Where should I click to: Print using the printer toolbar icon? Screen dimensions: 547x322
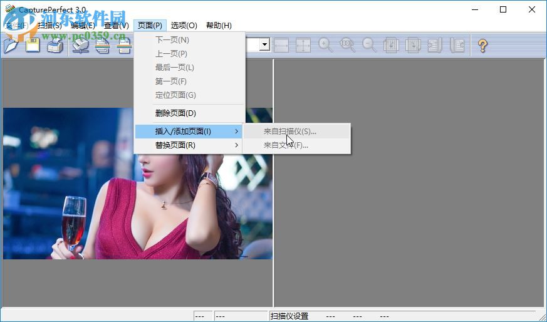point(55,46)
